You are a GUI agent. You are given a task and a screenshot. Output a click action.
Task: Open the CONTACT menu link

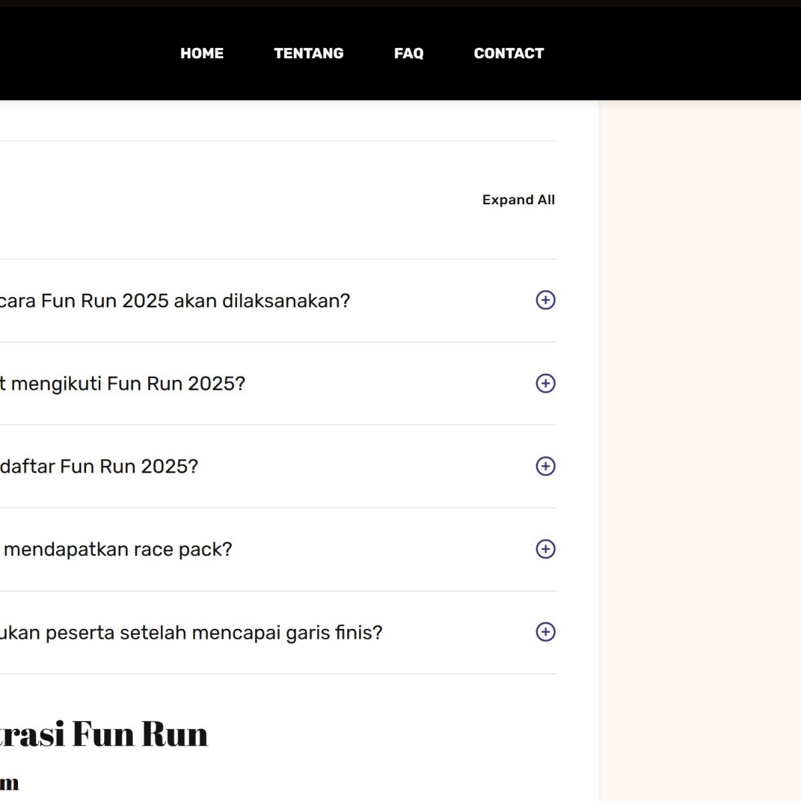pyautogui.click(x=509, y=53)
